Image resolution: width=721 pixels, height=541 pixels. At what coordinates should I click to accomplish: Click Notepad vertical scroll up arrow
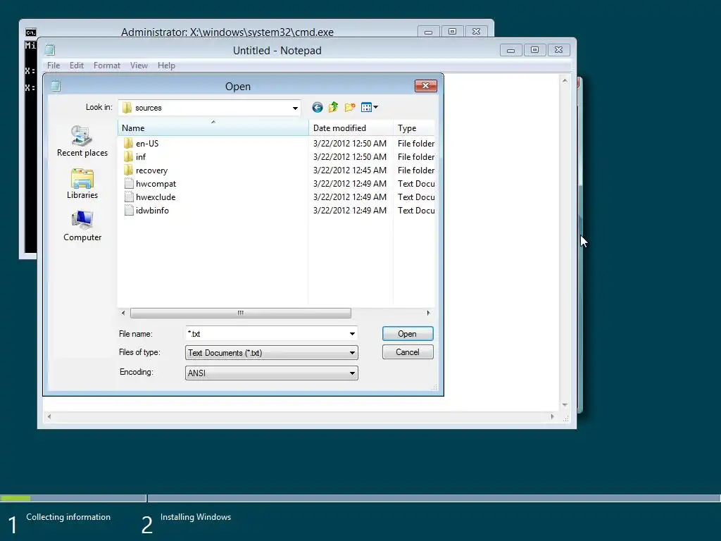(565, 80)
